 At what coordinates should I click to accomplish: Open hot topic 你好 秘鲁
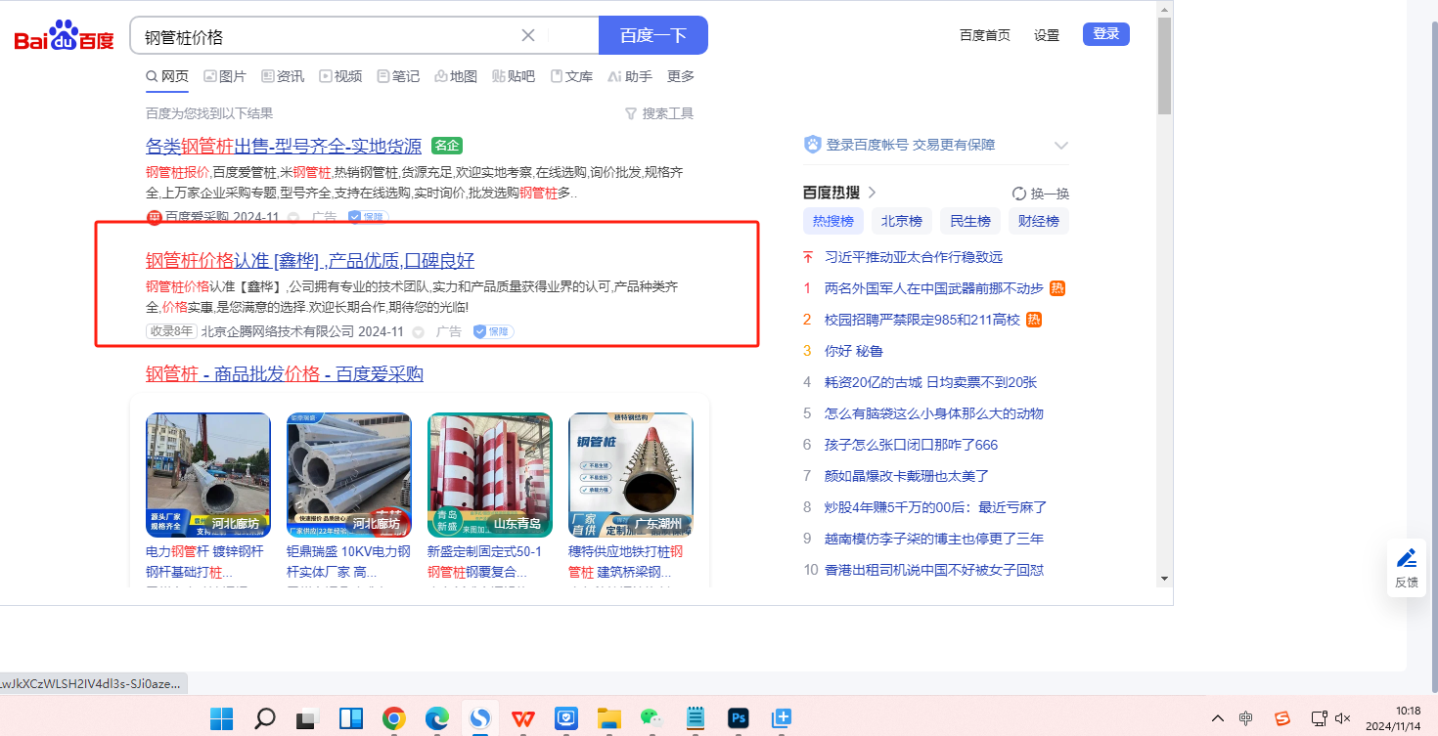point(854,351)
